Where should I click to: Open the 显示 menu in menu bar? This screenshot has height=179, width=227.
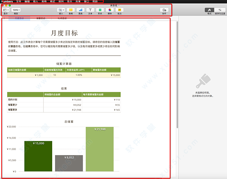tap(70, 2)
